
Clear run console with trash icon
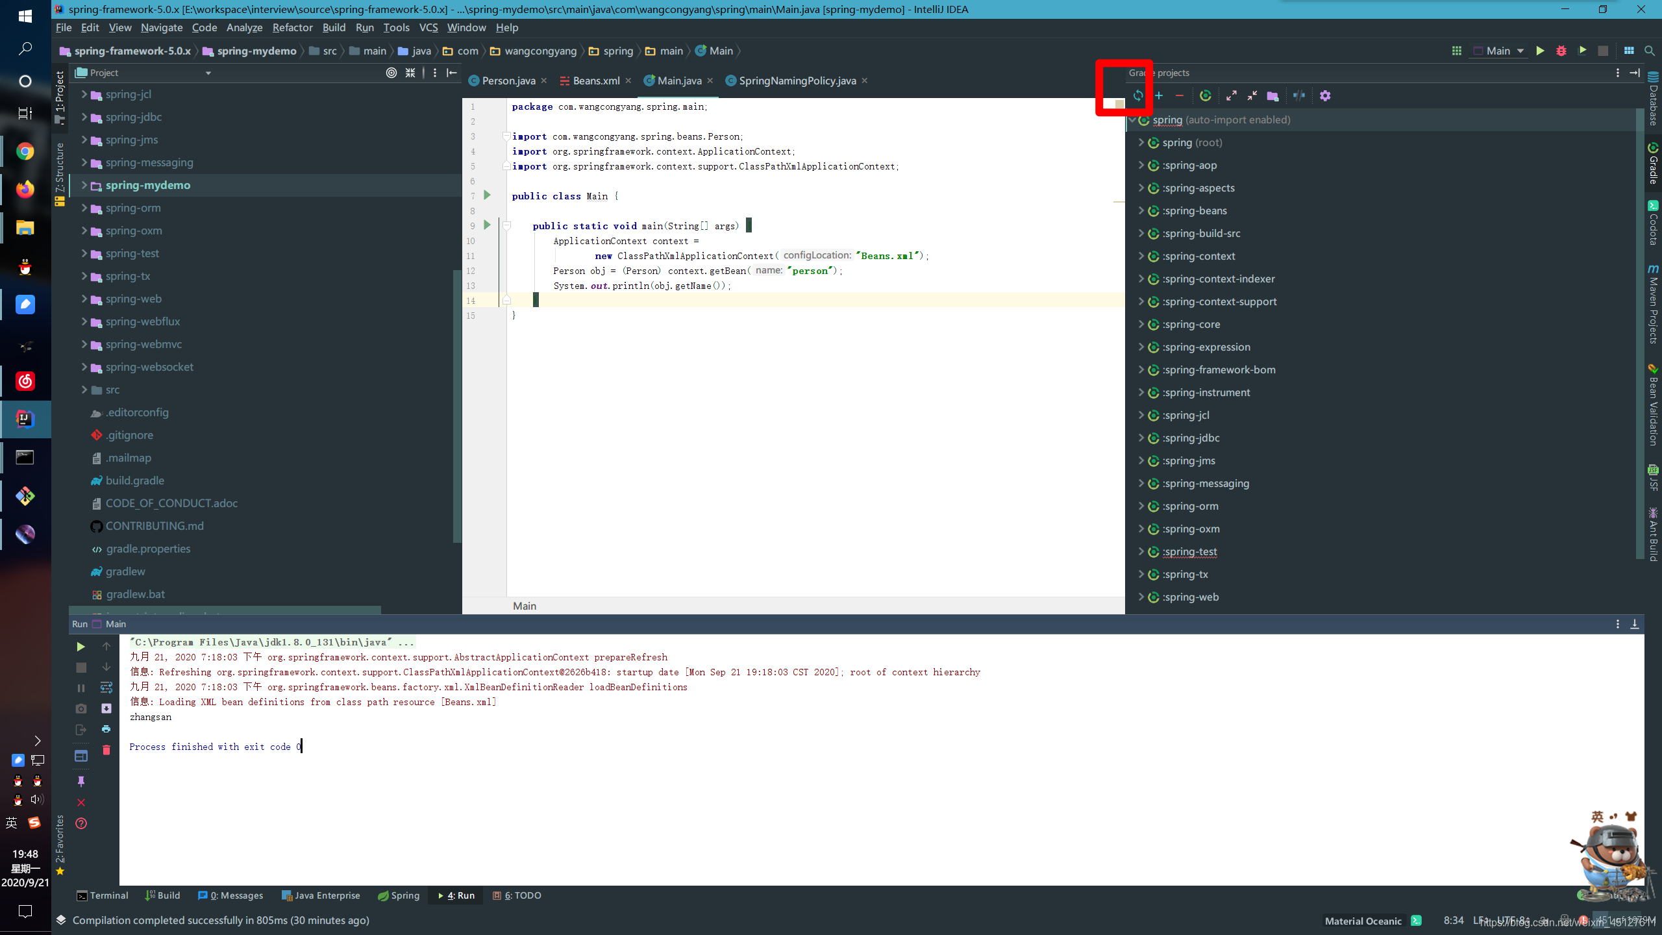point(106,750)
